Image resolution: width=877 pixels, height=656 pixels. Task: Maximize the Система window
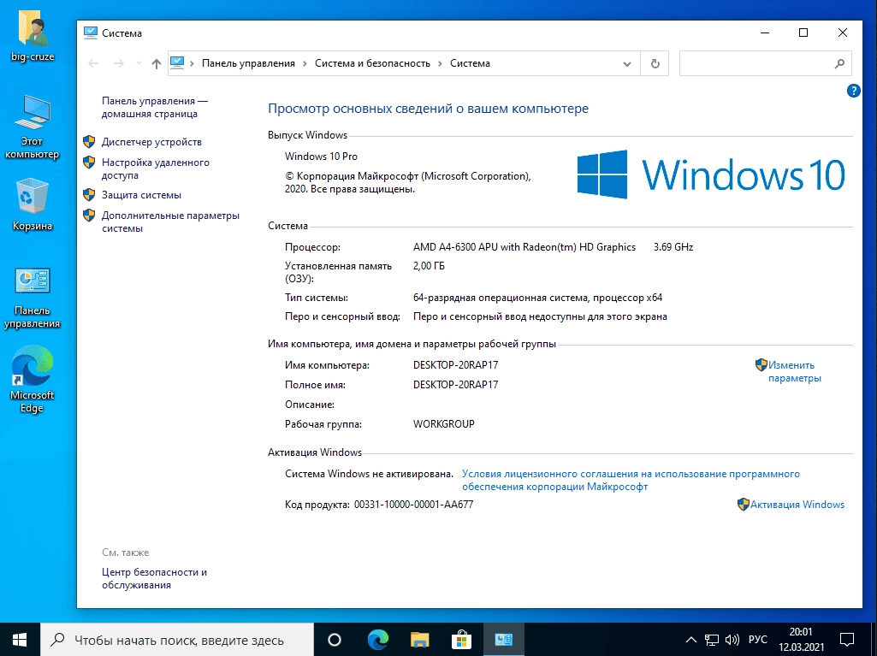tap(803, 33)
